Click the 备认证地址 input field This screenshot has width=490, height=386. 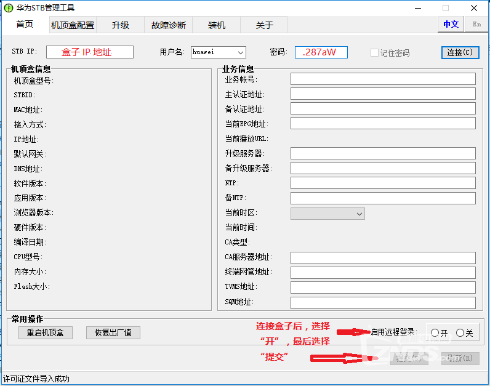pos(383,108)
